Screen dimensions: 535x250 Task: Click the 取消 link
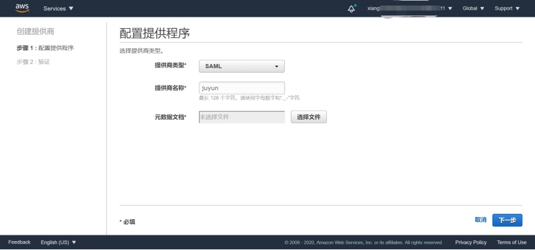(x=480, y=220)
